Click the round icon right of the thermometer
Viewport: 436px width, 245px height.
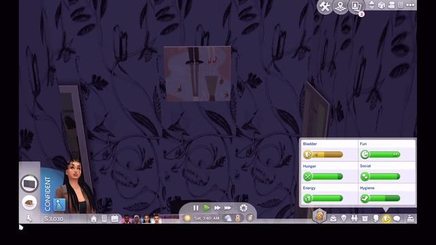[x=250, y=218]
